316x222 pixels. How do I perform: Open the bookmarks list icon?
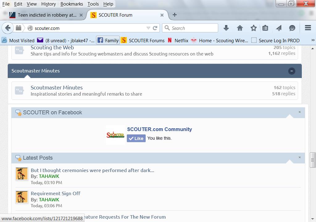265,28
